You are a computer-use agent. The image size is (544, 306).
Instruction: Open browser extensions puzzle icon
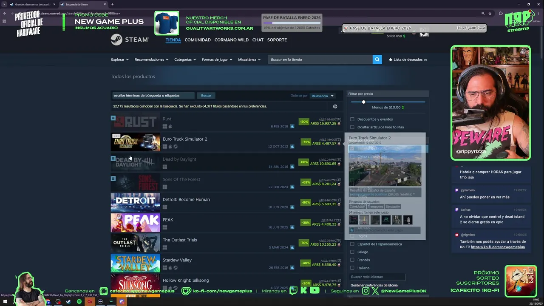tap(501, 14)
